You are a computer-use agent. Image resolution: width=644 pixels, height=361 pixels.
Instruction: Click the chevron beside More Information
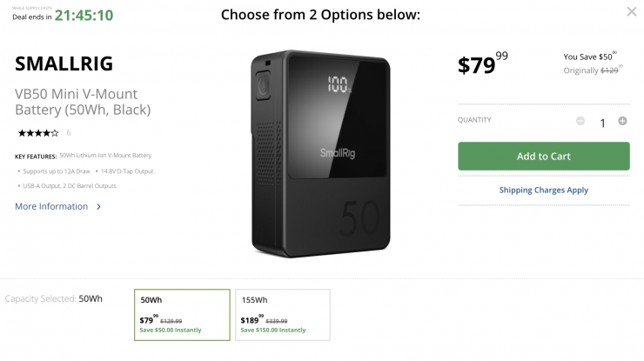(x=99, y=207)
